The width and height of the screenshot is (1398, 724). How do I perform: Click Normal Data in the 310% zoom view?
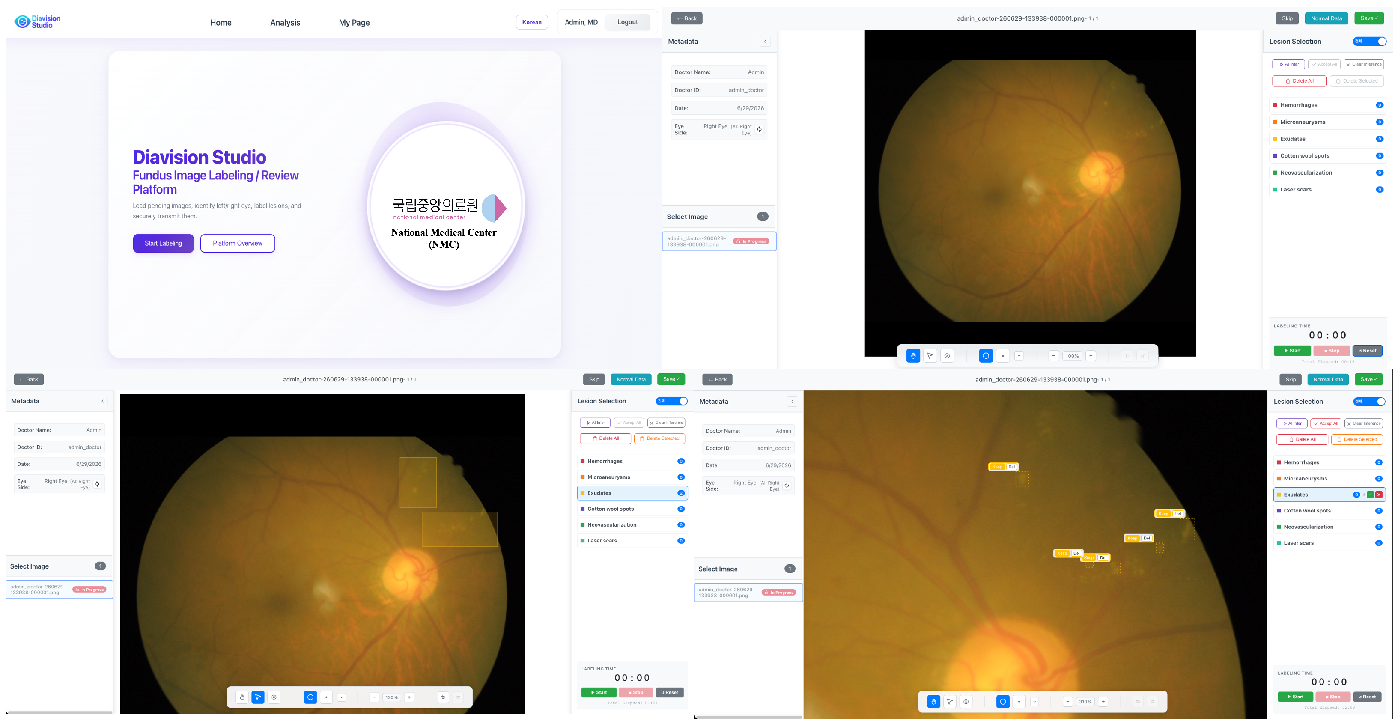tap(1328, 380)
